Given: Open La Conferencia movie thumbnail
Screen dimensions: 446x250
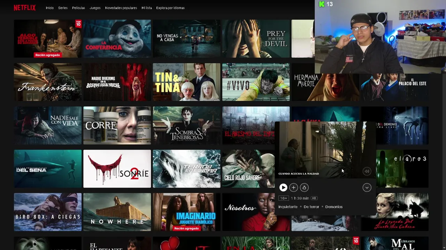Looking at the screenshot, I should pos(117,39).
